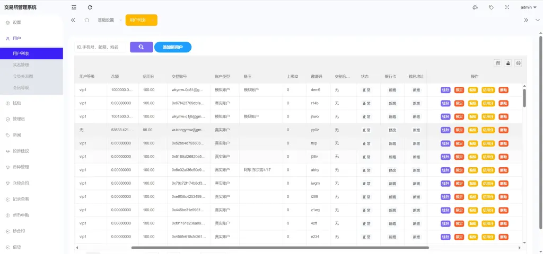This screenshot has height=254, width=543.
Task: Open the theme palette icon in the header
Action: [475, 7]
